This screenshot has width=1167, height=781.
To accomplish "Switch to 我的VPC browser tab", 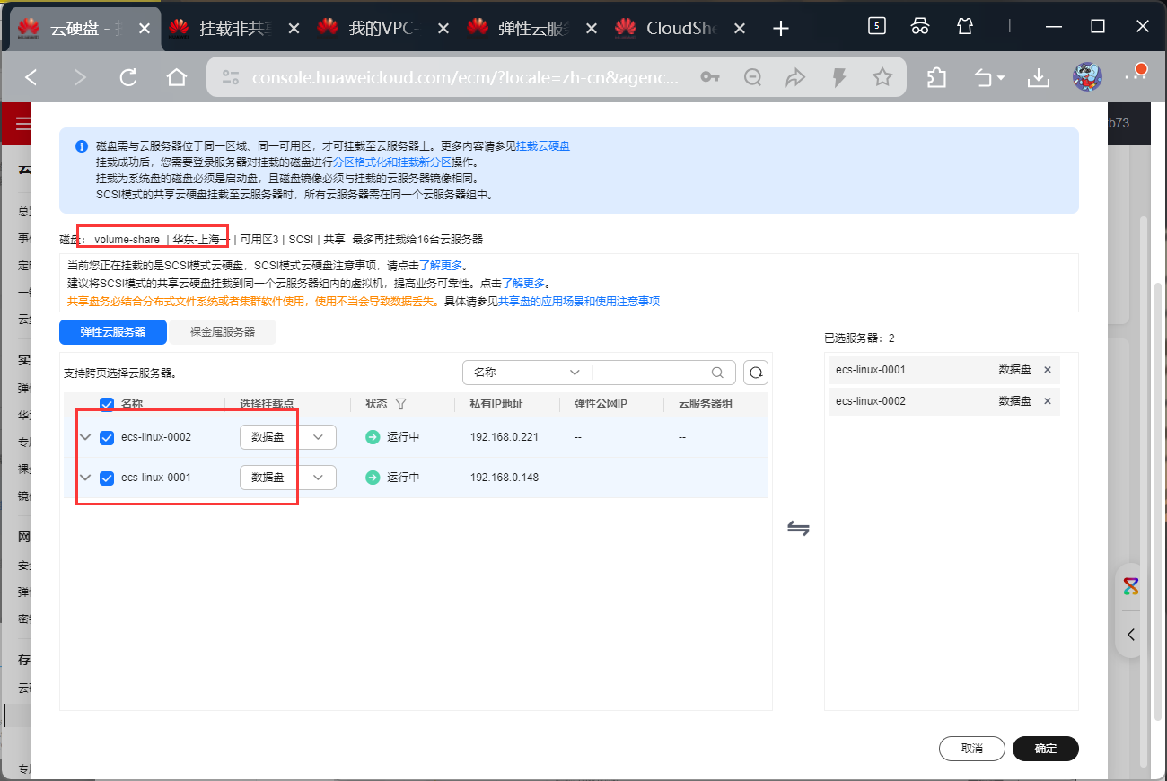I will [x=383, y=28].
